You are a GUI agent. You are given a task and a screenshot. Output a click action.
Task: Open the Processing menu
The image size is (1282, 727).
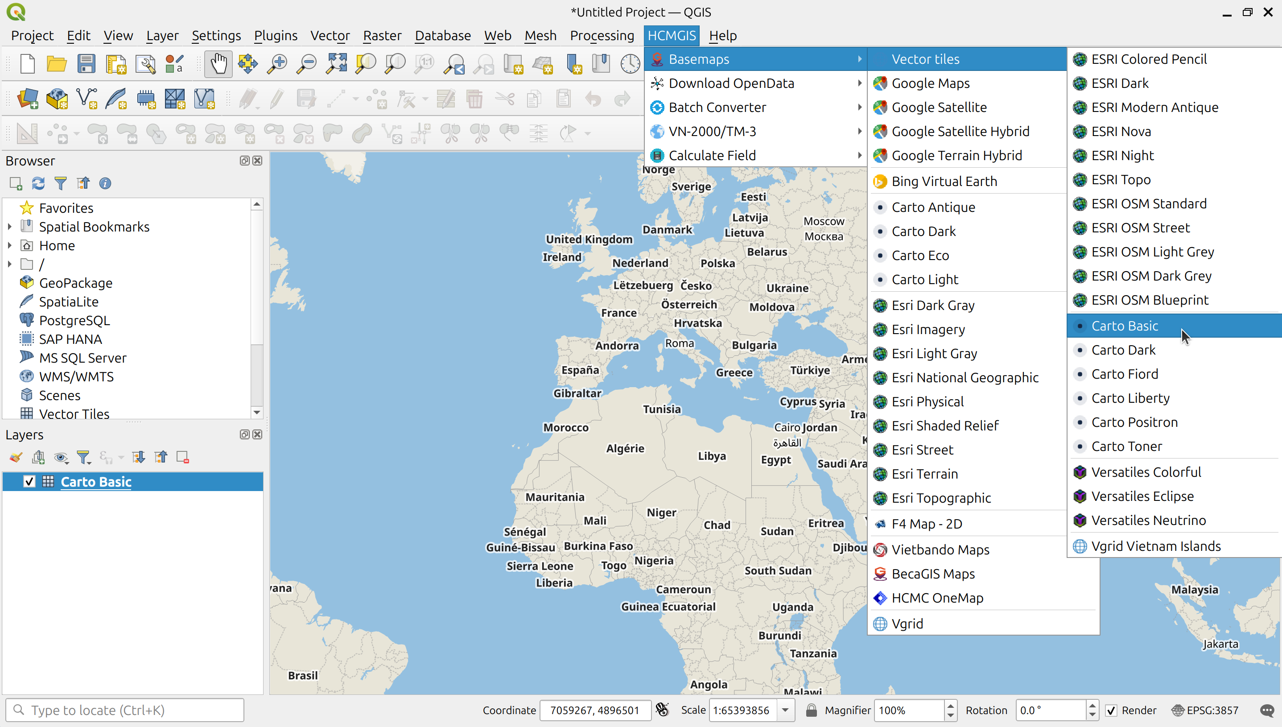[x=601, y=35]
